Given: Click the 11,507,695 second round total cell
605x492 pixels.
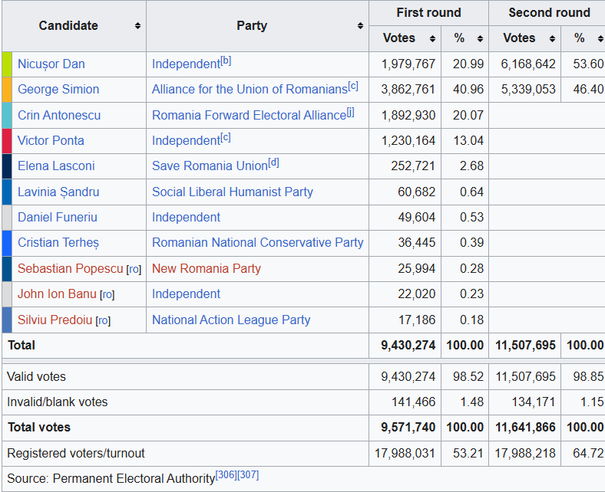Looking at the screenshot, I should tap(524, 345).
